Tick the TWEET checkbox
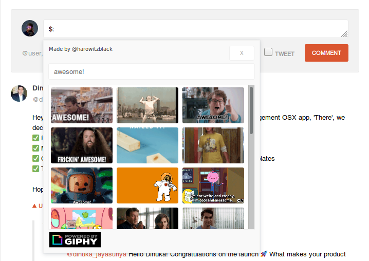The width and height of the screenshot is (369, 261). click(268, 52)
